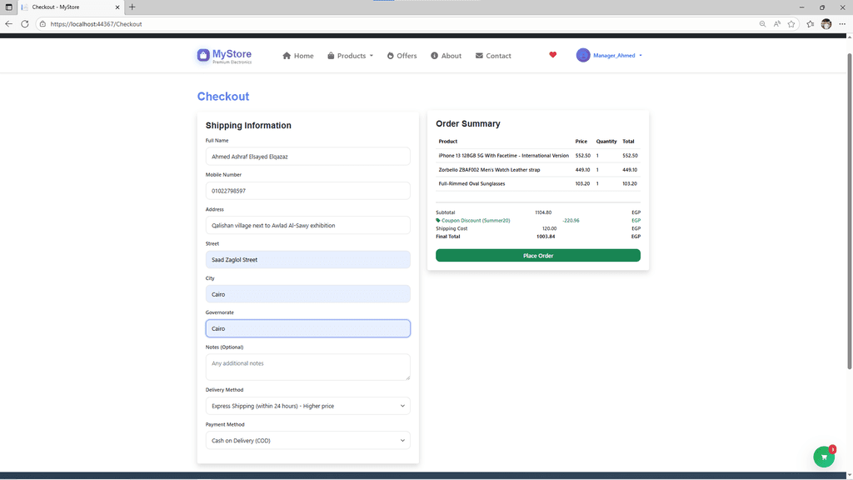853x480 pixels.
Task: Open the wishlist heart icon
Action: click(552, 55)
